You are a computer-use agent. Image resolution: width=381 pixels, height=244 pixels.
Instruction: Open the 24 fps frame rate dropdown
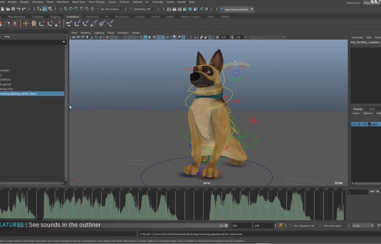(363, 225)
